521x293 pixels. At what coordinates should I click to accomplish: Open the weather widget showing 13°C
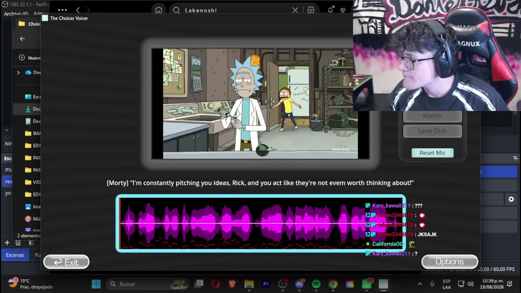point(31,284)
